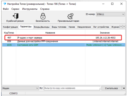Sort by the Значение column header
The image size is (127, 96).
tap(105, 33)
